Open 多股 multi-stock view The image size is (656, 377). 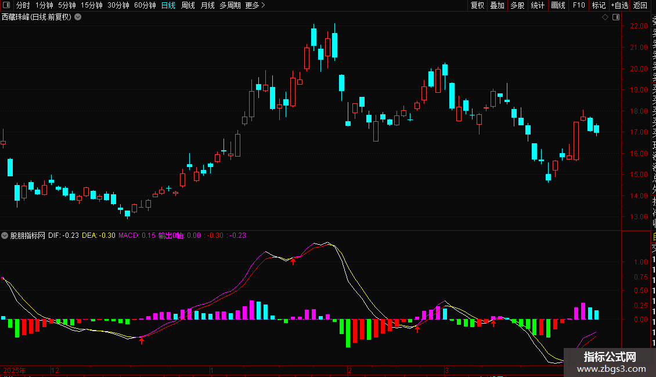coord(517,5)
